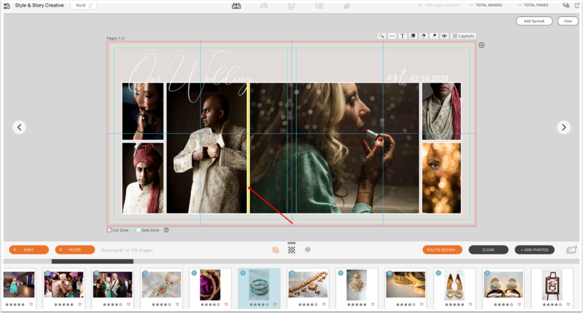Select the small woman applying lipstick photo

click(143, 111)
